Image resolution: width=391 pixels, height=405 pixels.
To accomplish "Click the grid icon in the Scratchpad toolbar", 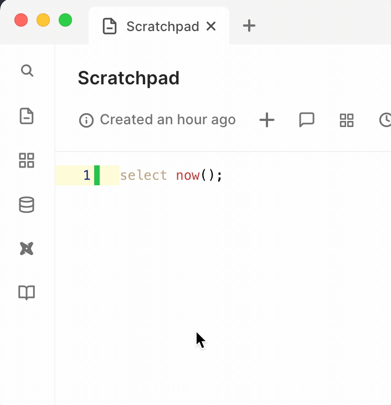I will pyautogui.click(x=347, y=120).
